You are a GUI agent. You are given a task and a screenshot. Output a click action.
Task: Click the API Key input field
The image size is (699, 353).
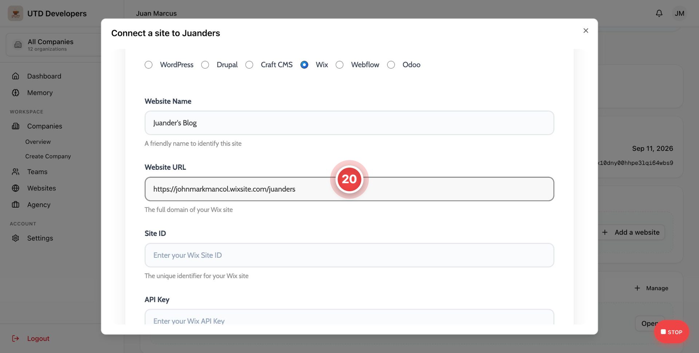[x=349, y=317]
